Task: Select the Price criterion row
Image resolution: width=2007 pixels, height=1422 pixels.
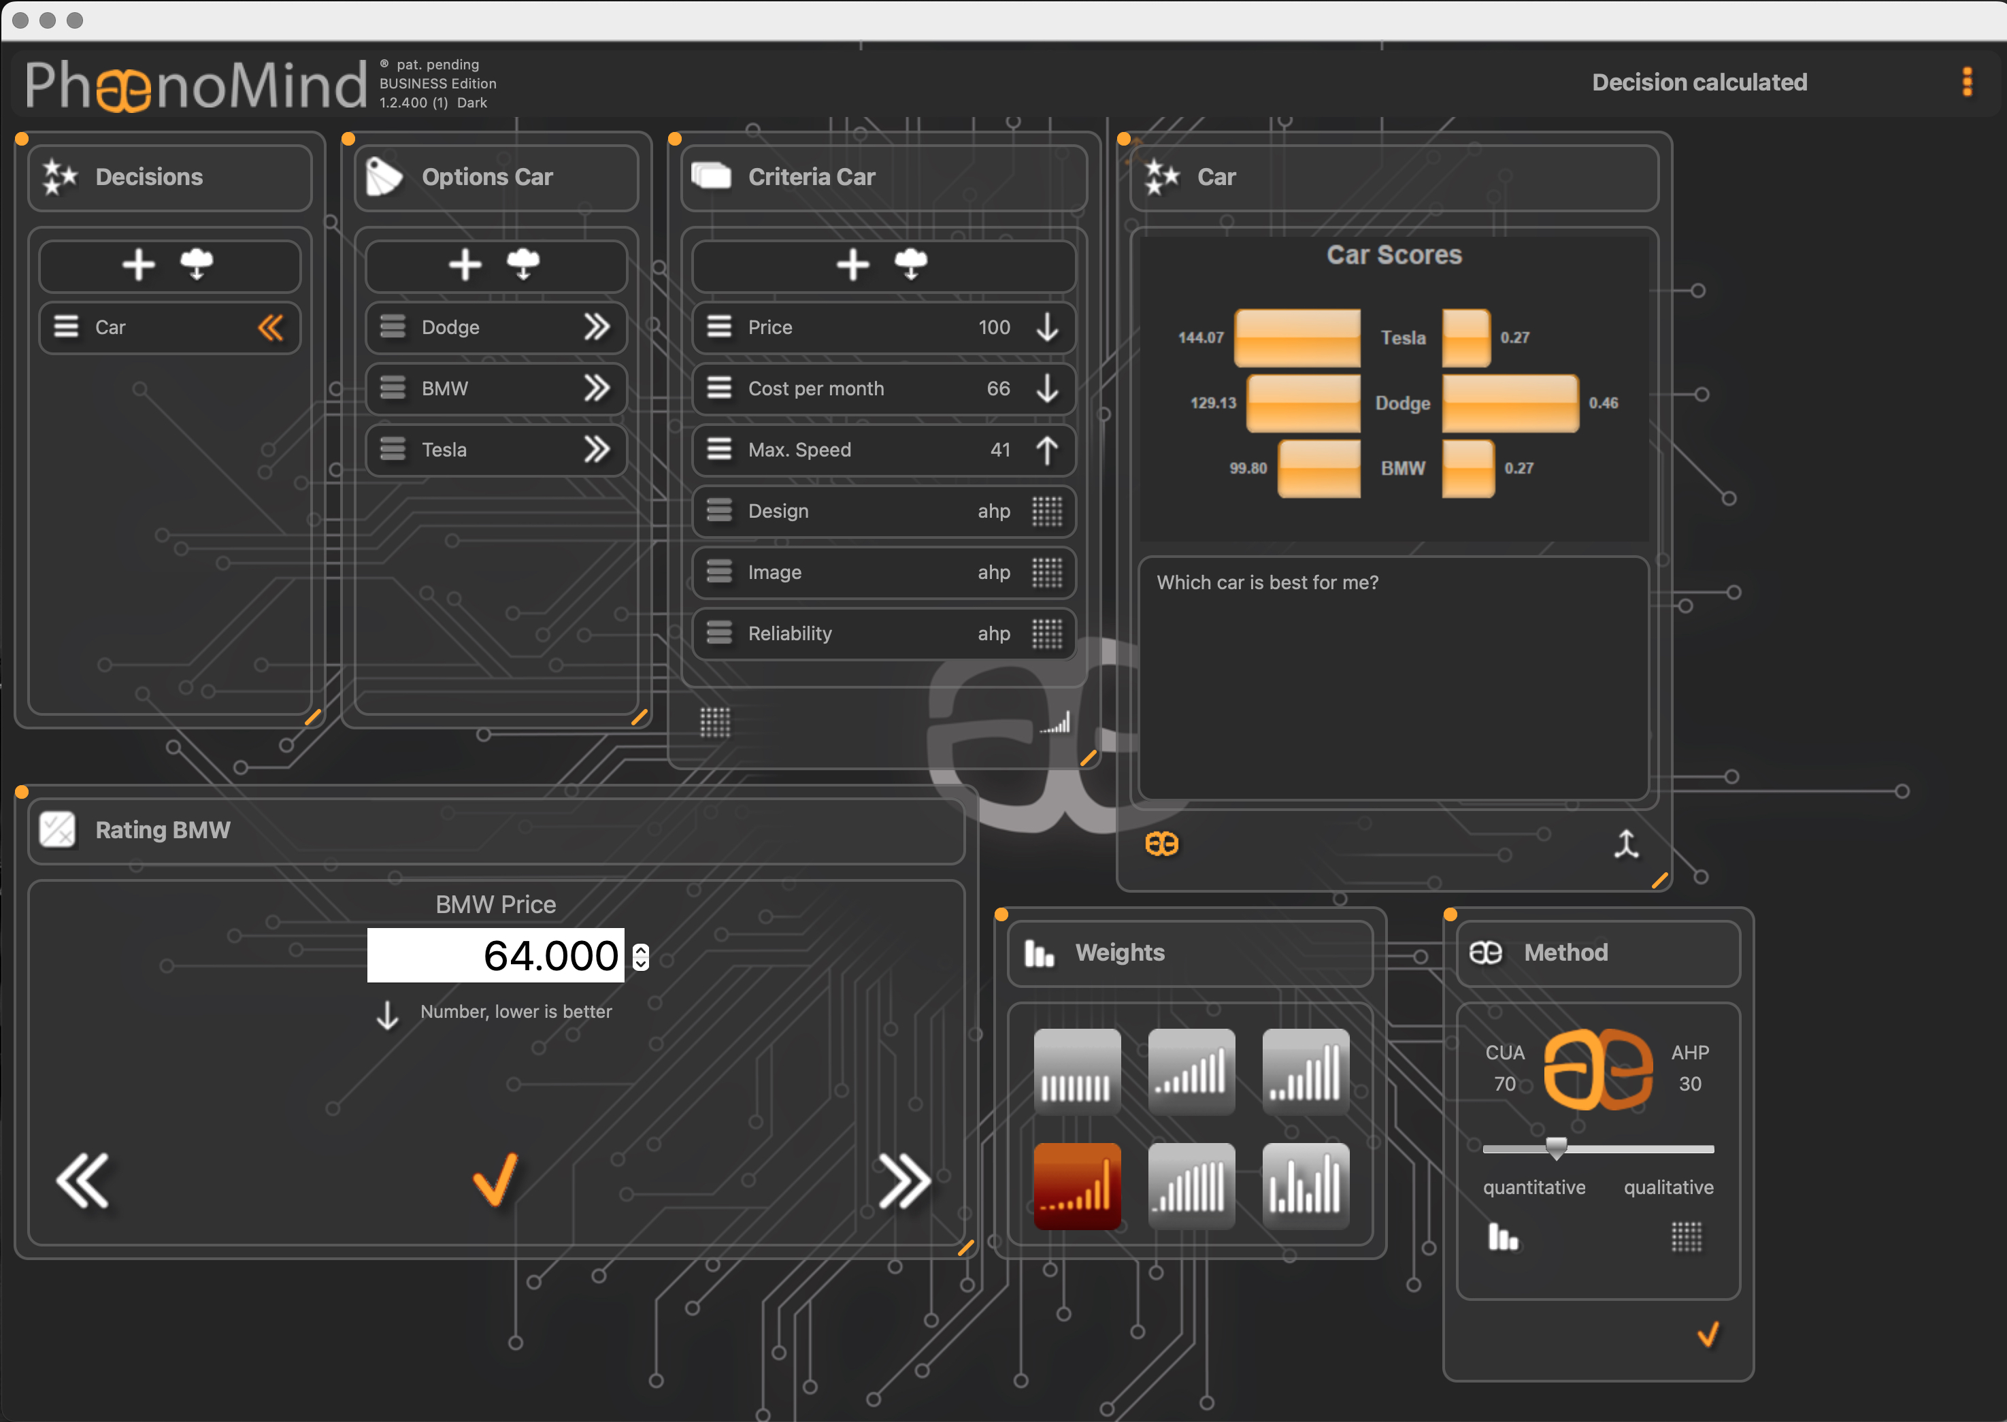Action: point(884,327)
